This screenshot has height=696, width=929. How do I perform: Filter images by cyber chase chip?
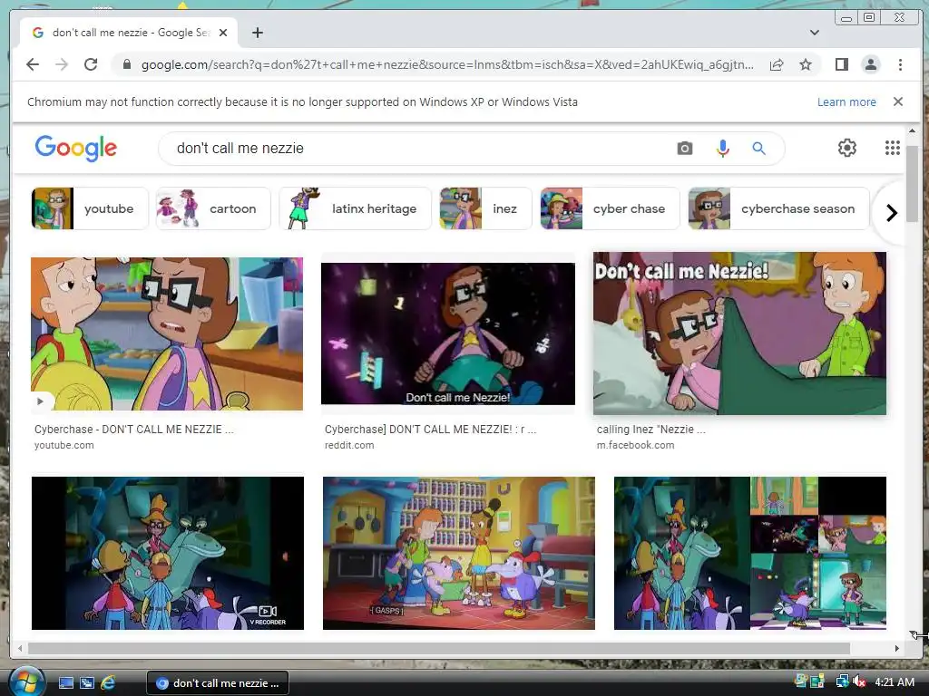coord(610,208)
